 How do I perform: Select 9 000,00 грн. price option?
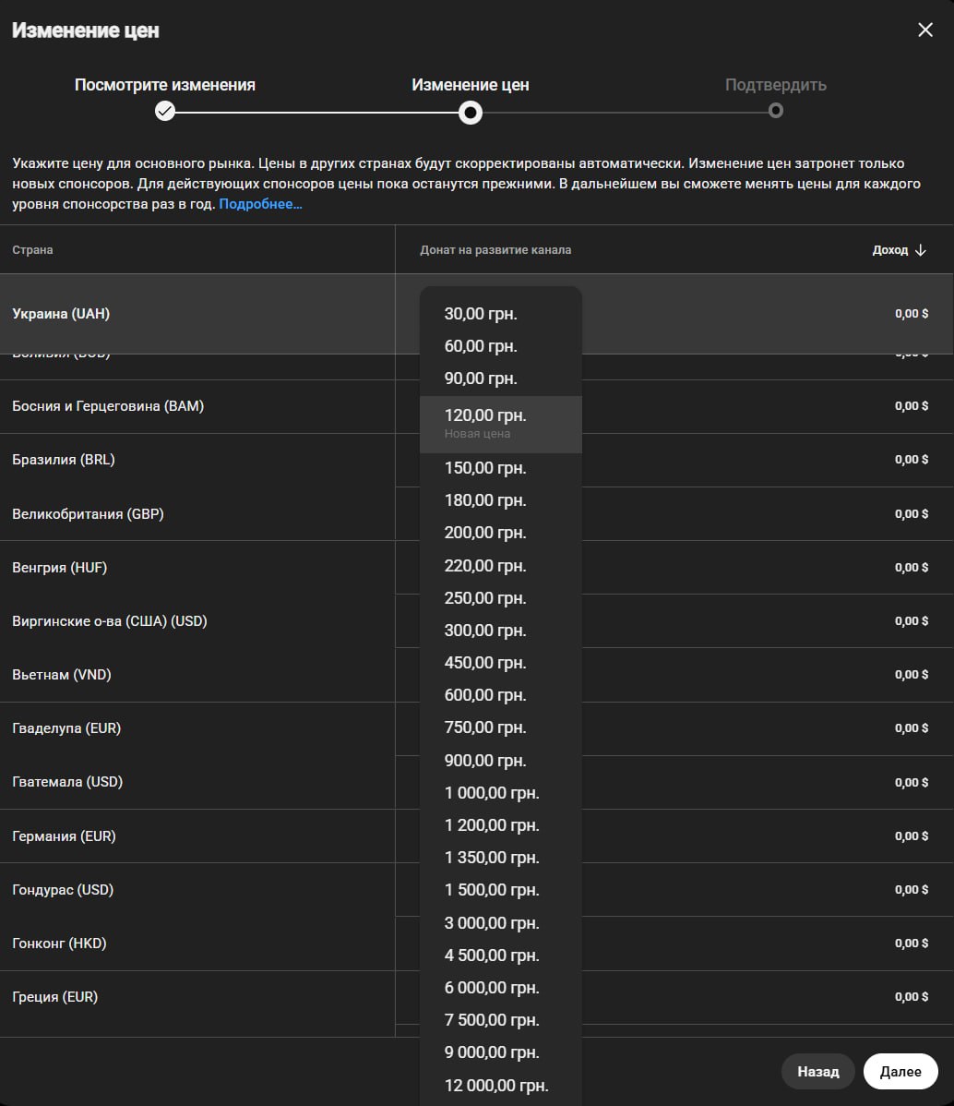coord(501,1052)
